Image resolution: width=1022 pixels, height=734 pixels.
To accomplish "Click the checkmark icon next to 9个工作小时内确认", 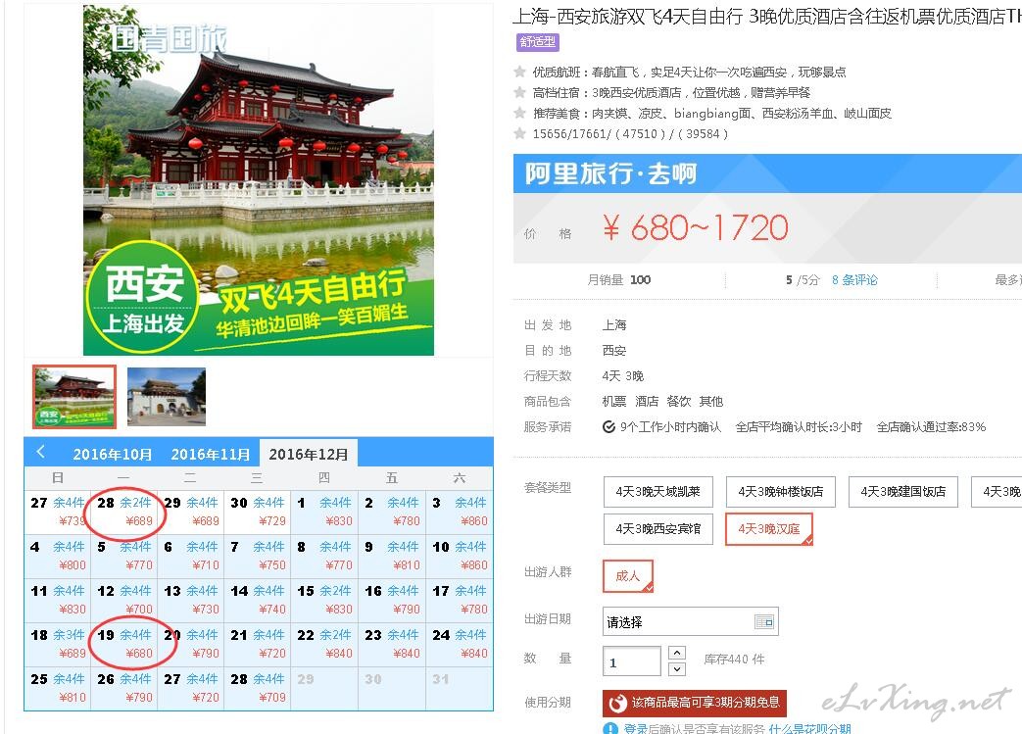I will pyautogui.click(x=608, y=427).
